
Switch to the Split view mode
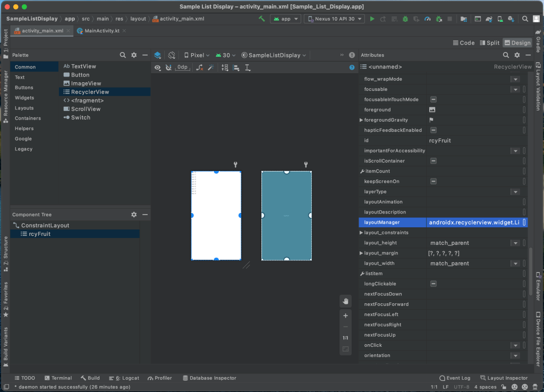(489, 43)
